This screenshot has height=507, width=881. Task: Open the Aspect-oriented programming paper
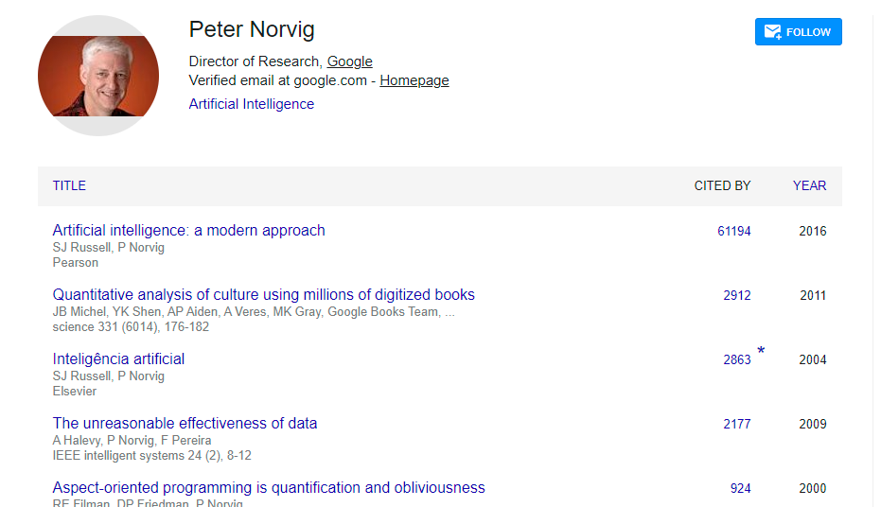point(269,487)
